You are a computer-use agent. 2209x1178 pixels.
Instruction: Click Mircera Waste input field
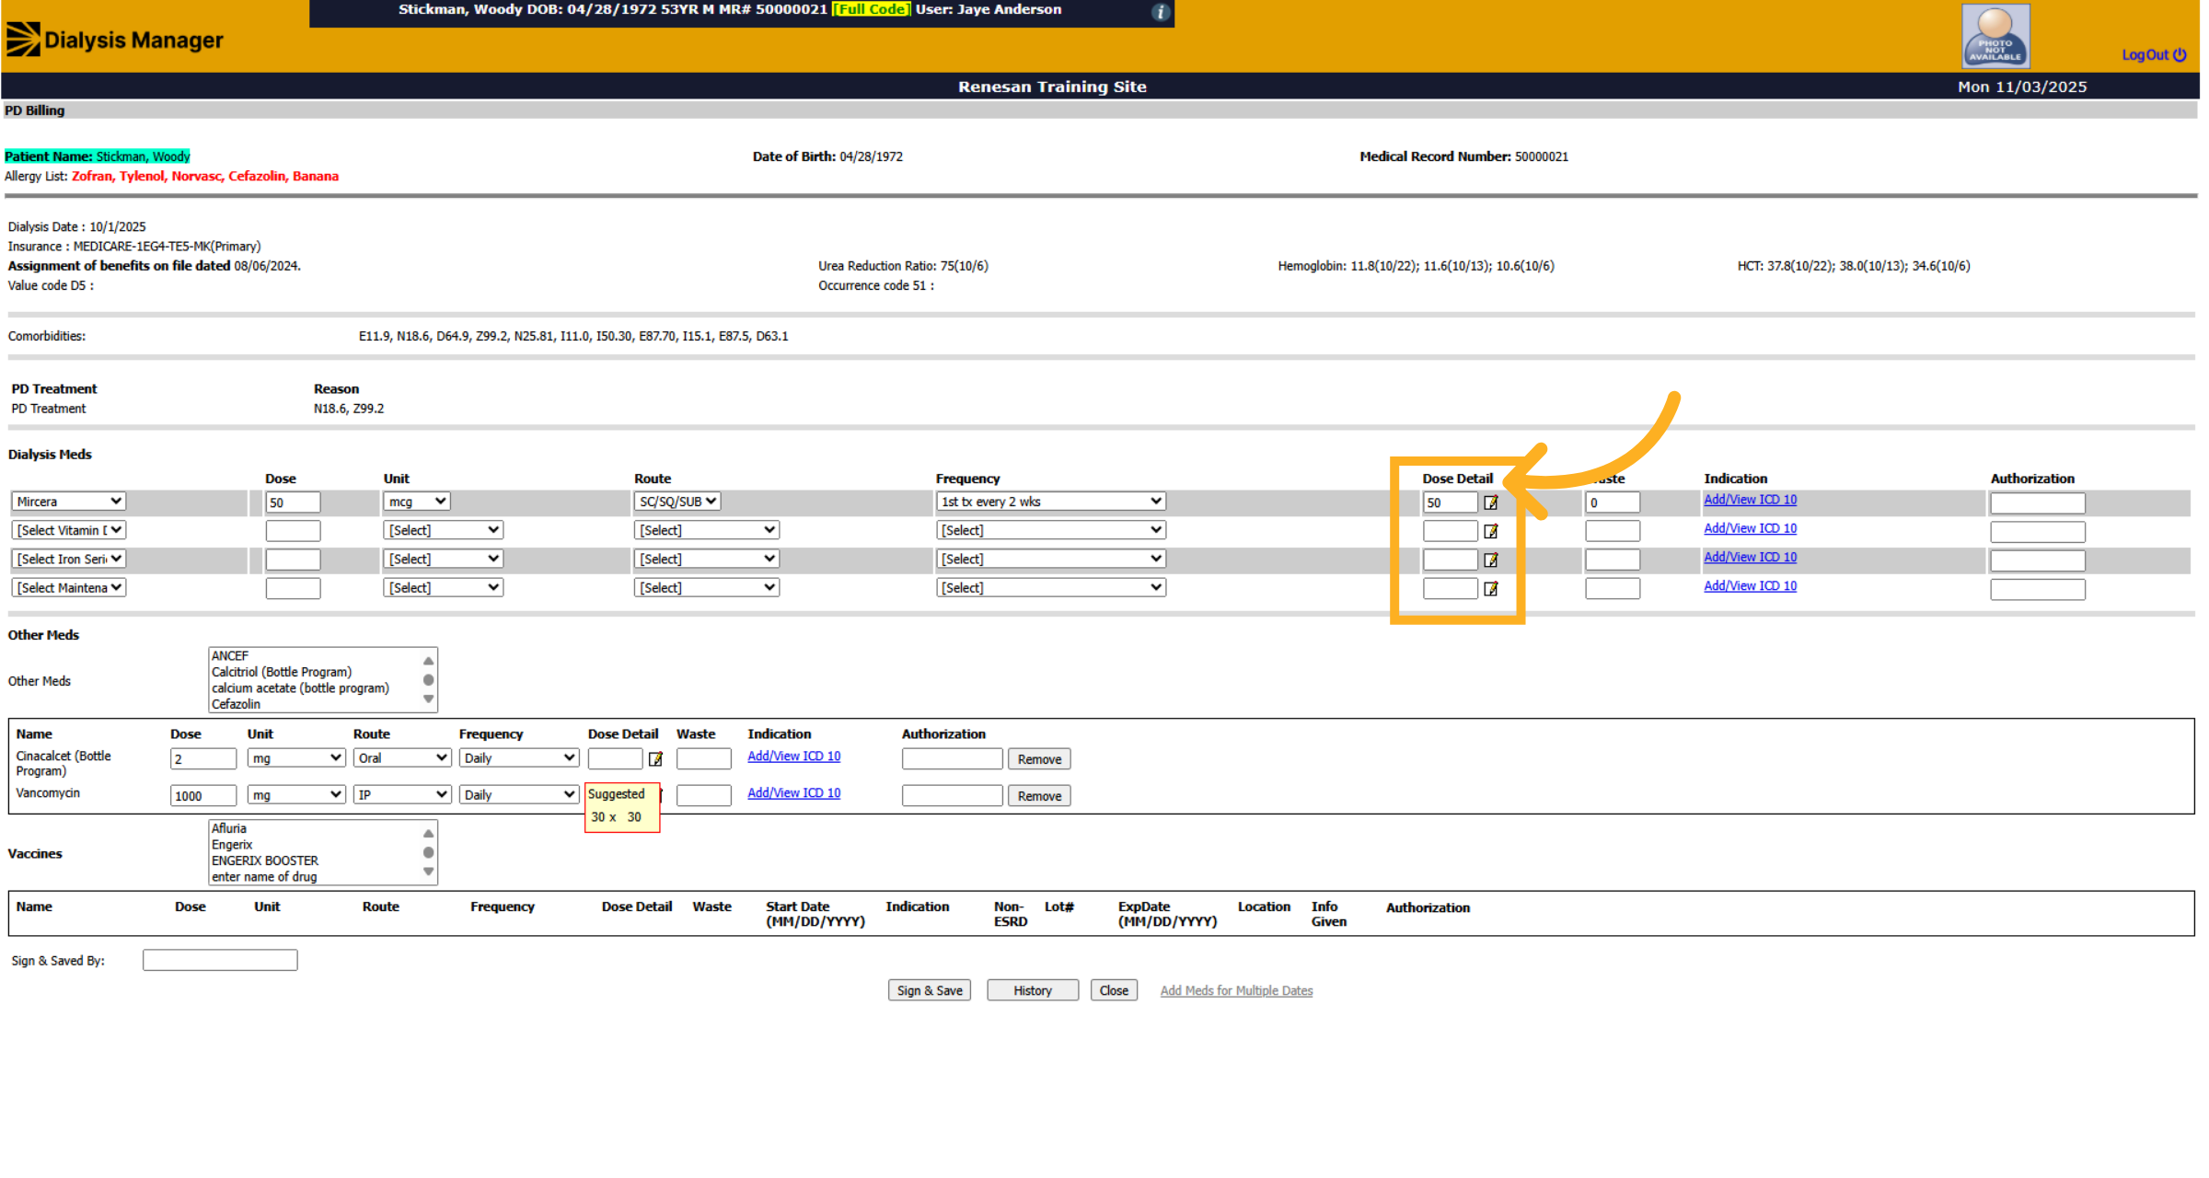coord(1613,502)
